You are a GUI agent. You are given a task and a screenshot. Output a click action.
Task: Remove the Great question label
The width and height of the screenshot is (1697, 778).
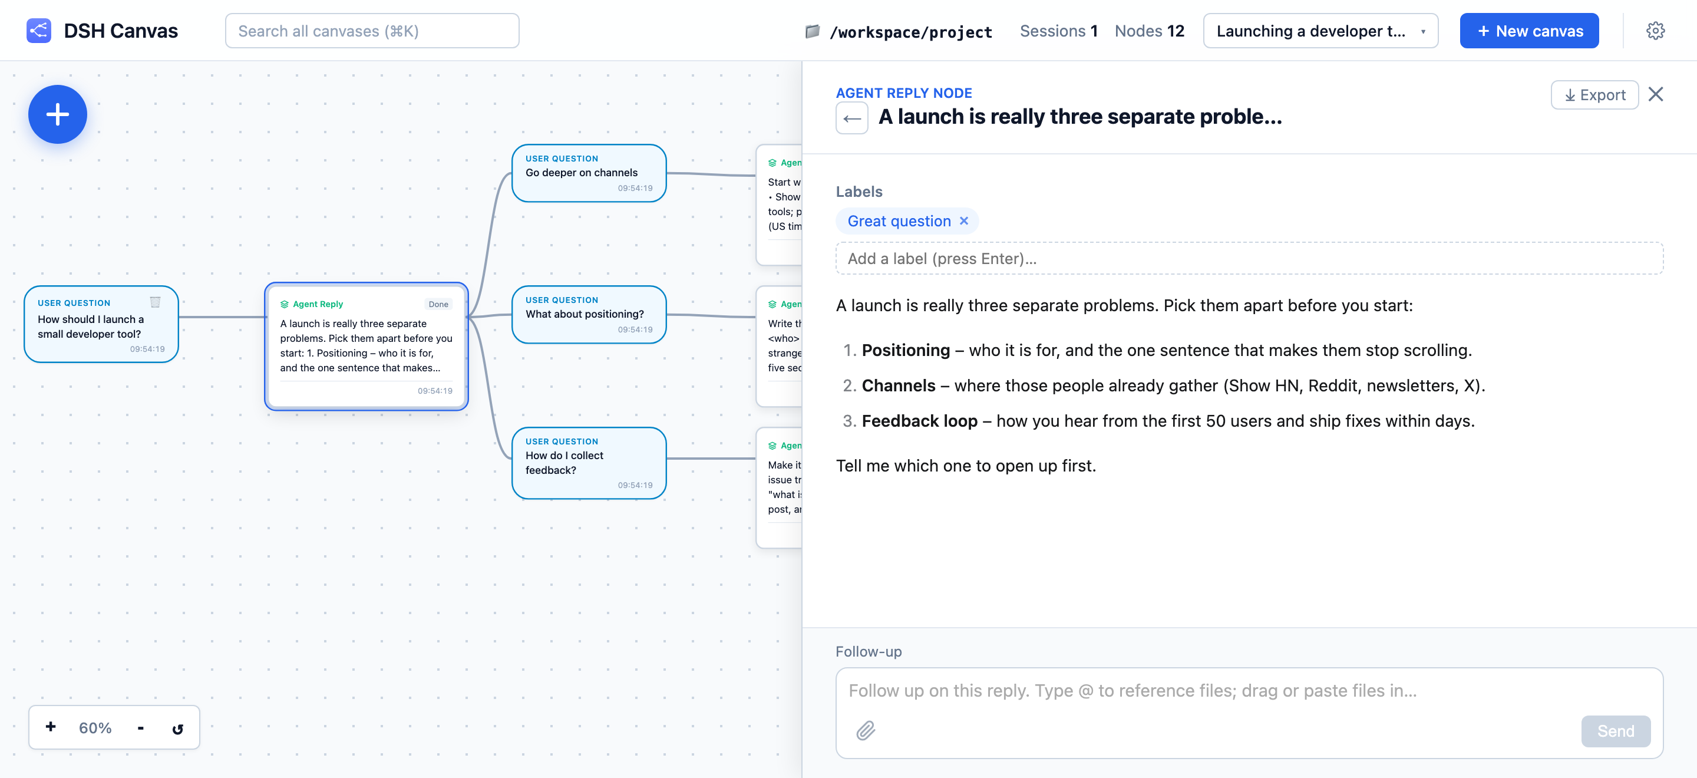tap(964, 220)
